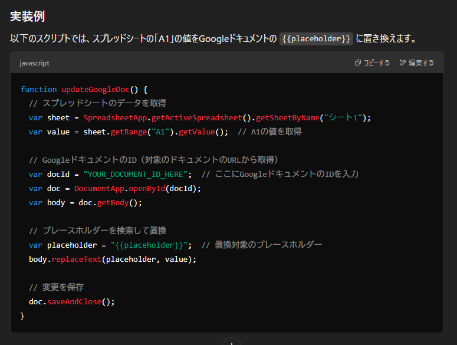Image resolution: width=457 pixels, height=345 pixels.
Task: Click the round button below the code block
Action: pyautogui.click(x=231, y=342)
